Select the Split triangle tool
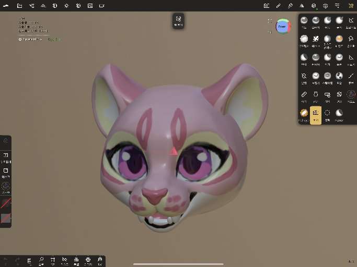Screen dimensions: 357x267 click(x=351, y=59)
